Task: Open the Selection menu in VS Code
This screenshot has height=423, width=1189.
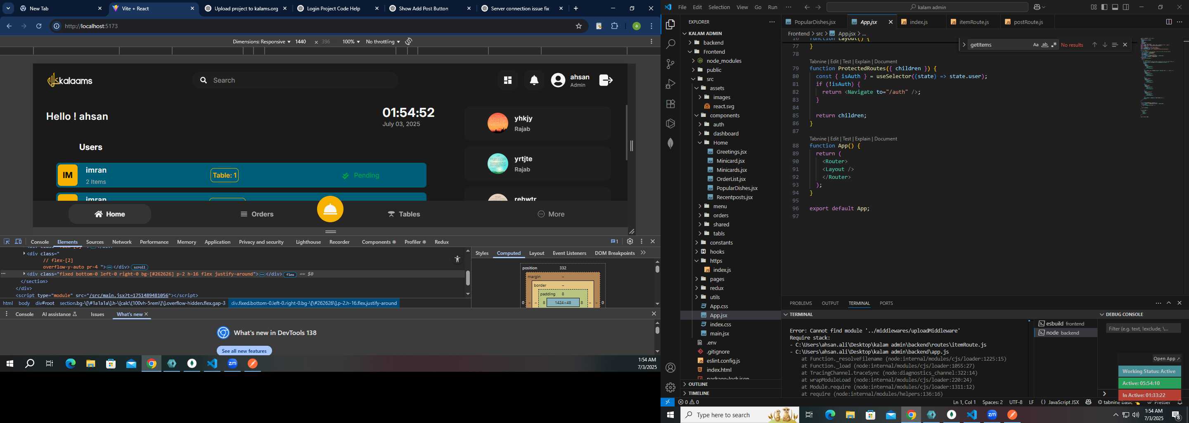Action: pyautogui.click(x=719, y=7)
